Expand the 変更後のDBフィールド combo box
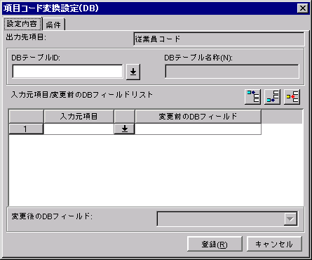 [290, 219]
